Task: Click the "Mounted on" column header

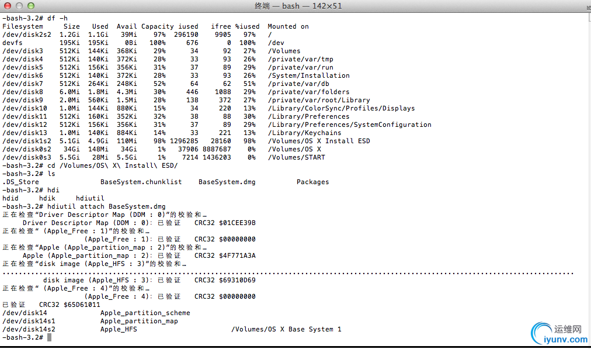Action: [288, 26]
